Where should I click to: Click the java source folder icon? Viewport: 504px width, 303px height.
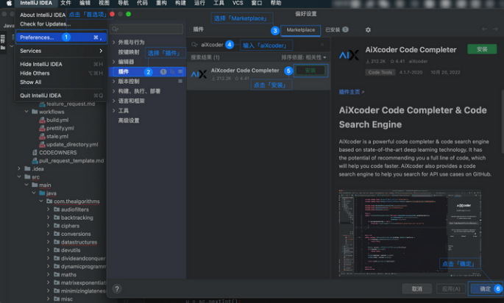coord(42,193)
